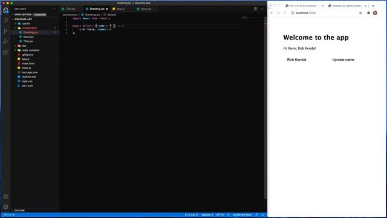
Task: Click the feedback icon in status bar
Action: [256, 215]
